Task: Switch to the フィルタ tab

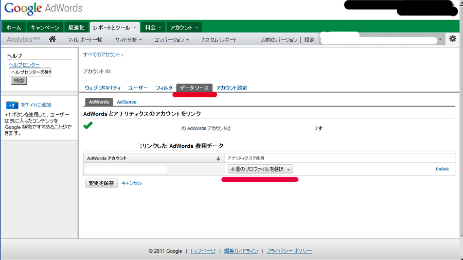Action: [164, 88]
